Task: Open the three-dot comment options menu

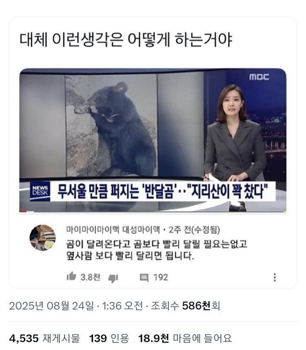Action: click(275, 277)
